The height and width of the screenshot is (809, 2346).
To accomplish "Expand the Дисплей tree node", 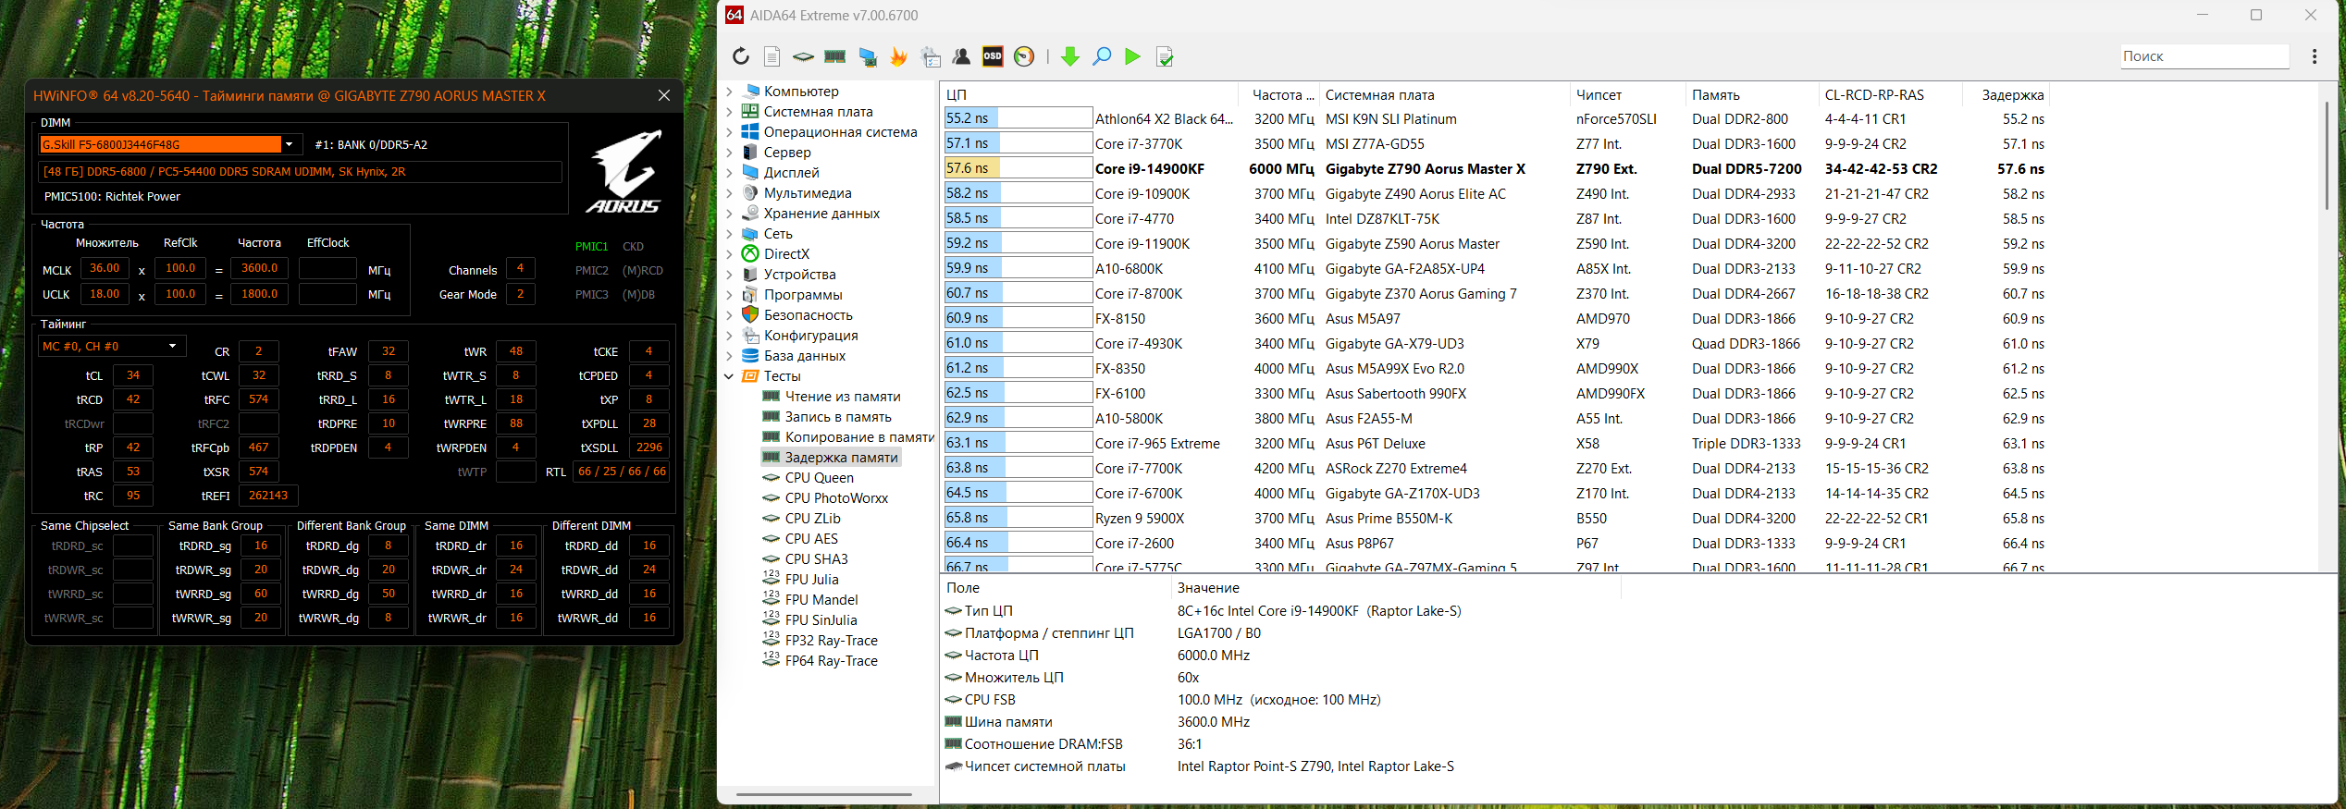I will coord(729,173).
